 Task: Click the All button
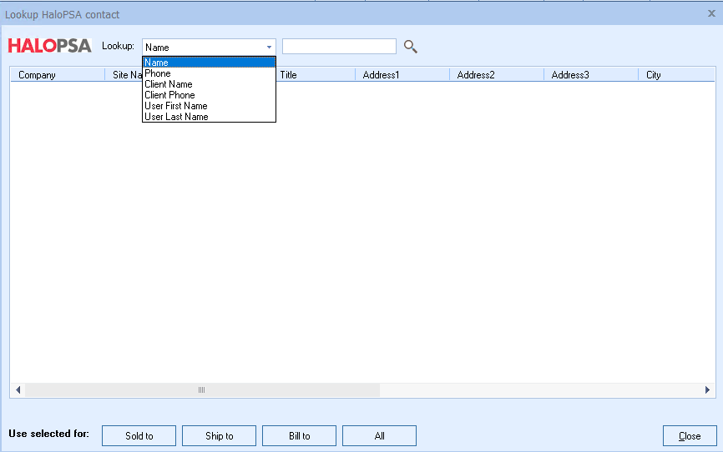point(379,435)
